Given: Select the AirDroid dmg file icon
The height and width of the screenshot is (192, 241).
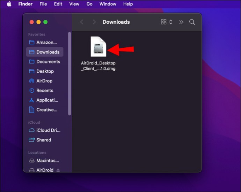Looking at the screenshot, I should [x=98, y=47].
